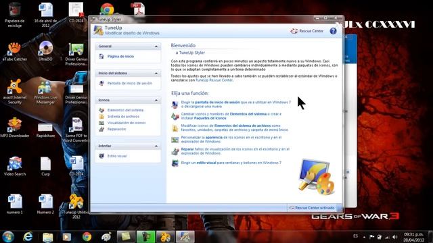Click the icon appearance function icon
This screenshot has width=433, height=243.
(x=175, y=140)
